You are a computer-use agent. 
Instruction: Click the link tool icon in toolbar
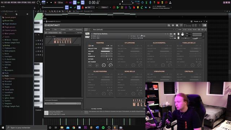(79, 7)
